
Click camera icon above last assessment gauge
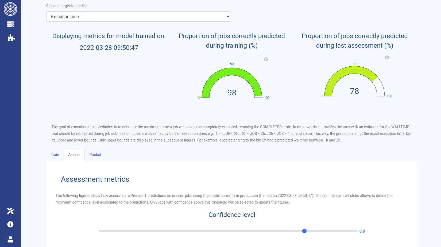pyautogui.click(x=387, y=57)
